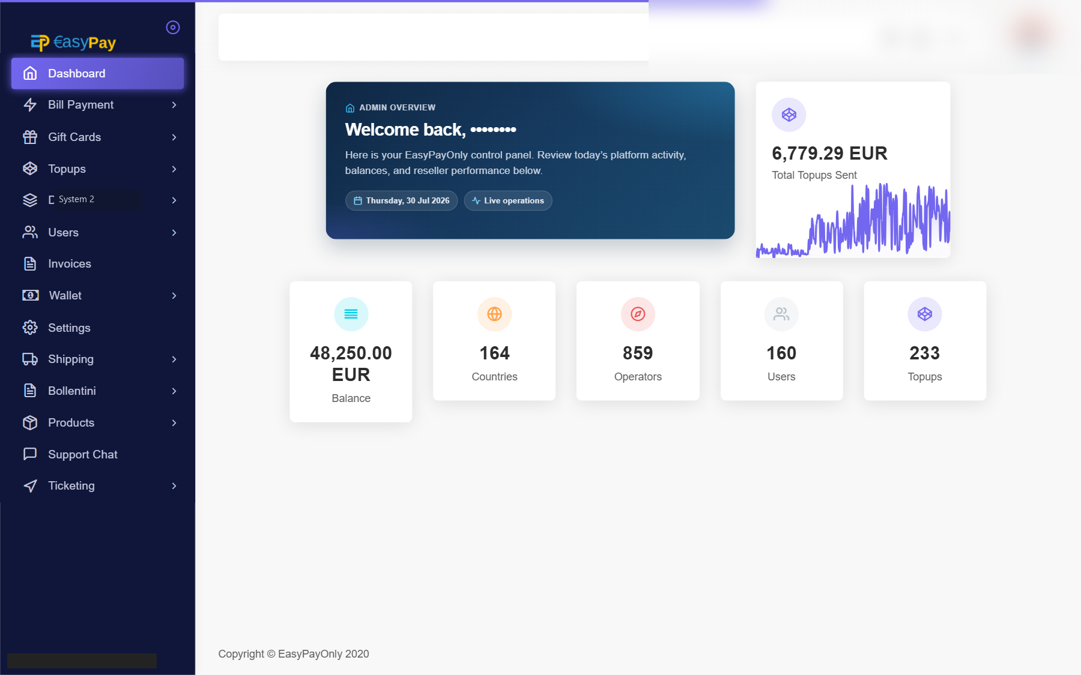The width and height of the screenshot is (1081, 675).
Task: Click the Thursday, 30 Jul 2026 date badge
Action: point(401,200)
